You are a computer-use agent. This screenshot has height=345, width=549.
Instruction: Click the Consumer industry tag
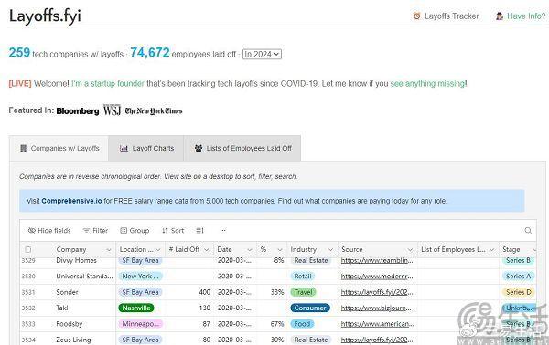tap(310, 308)
